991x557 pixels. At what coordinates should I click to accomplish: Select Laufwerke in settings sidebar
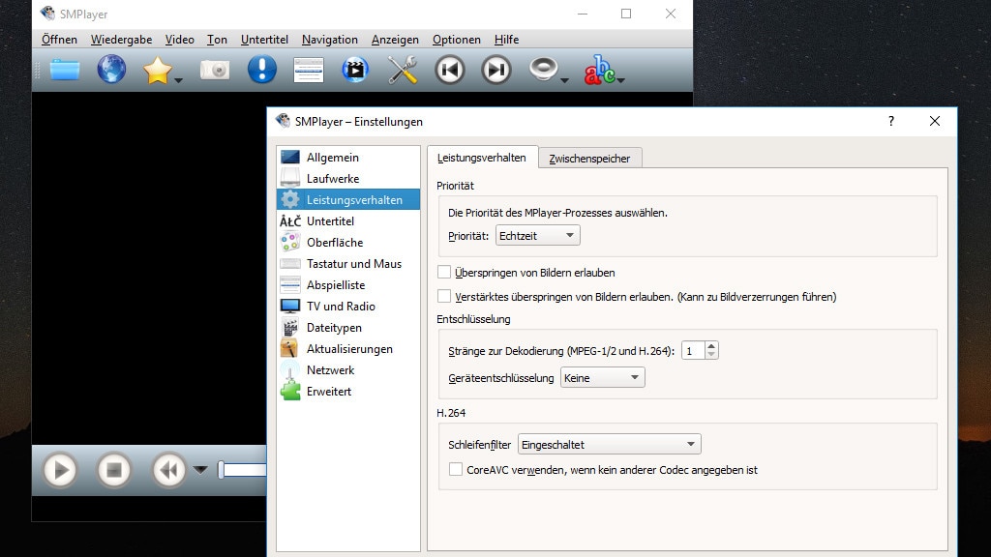[348, 179]
